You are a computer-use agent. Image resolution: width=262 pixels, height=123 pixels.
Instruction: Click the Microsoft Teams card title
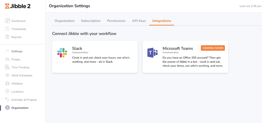(178, 49)
